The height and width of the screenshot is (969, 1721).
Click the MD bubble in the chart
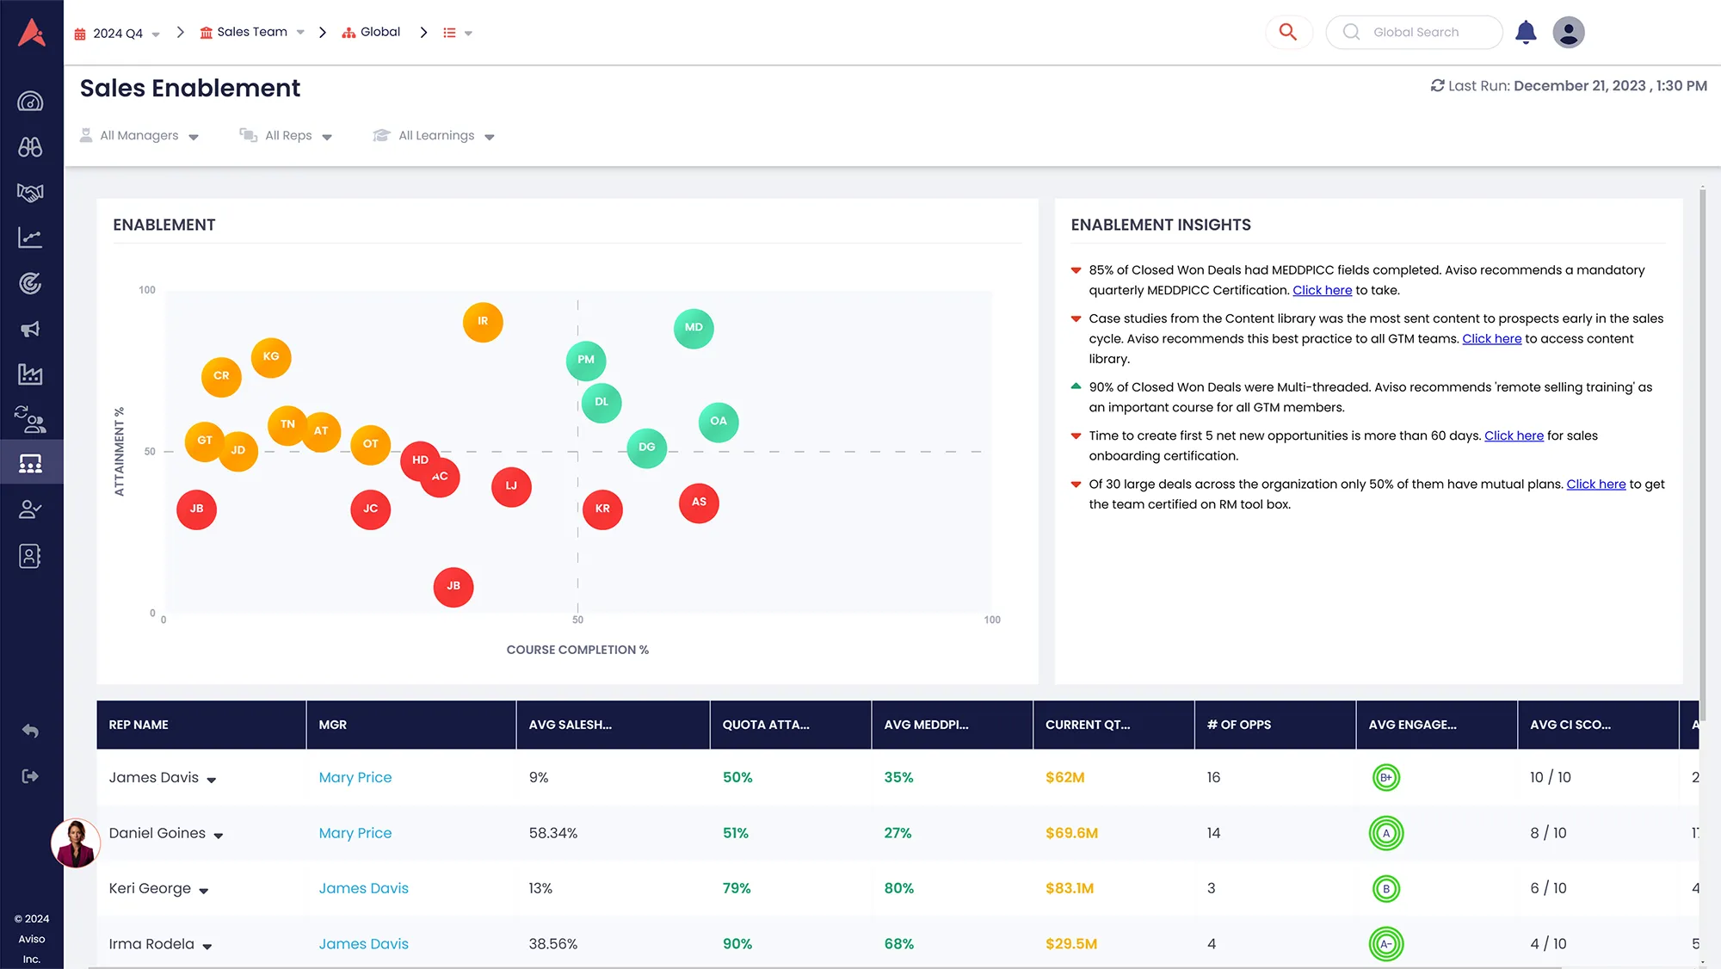tap(694, 328)
